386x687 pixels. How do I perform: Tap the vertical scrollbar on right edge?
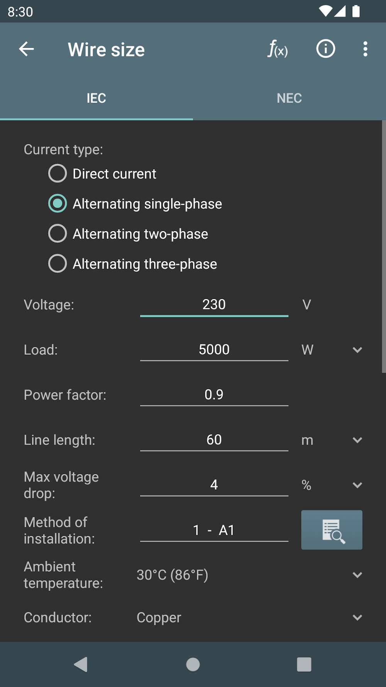pos(384,247)
